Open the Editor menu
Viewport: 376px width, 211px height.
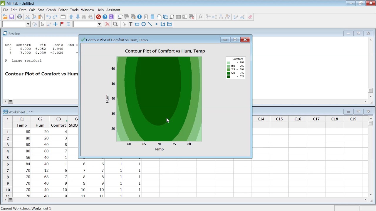63,10
